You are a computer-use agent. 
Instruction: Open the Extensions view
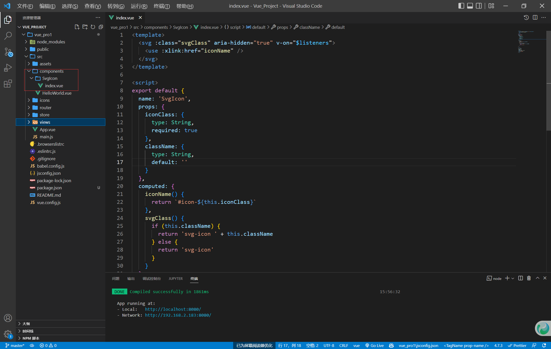click(8, 84)
